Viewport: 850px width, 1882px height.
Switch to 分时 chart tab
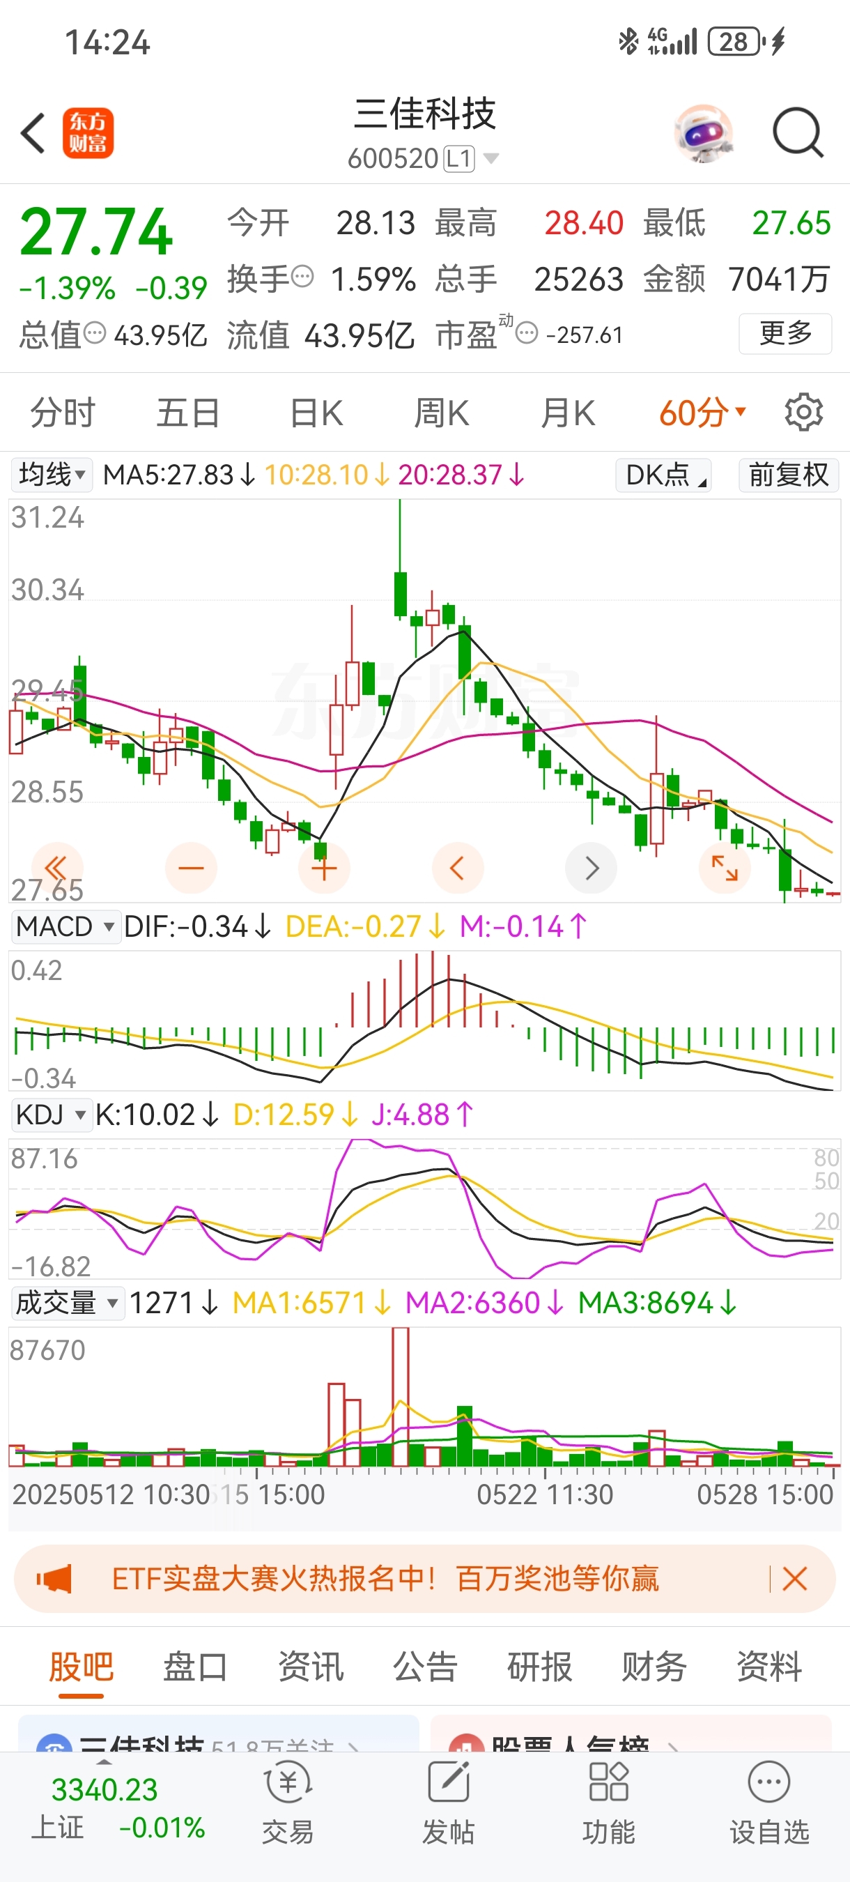coord(63,413)
